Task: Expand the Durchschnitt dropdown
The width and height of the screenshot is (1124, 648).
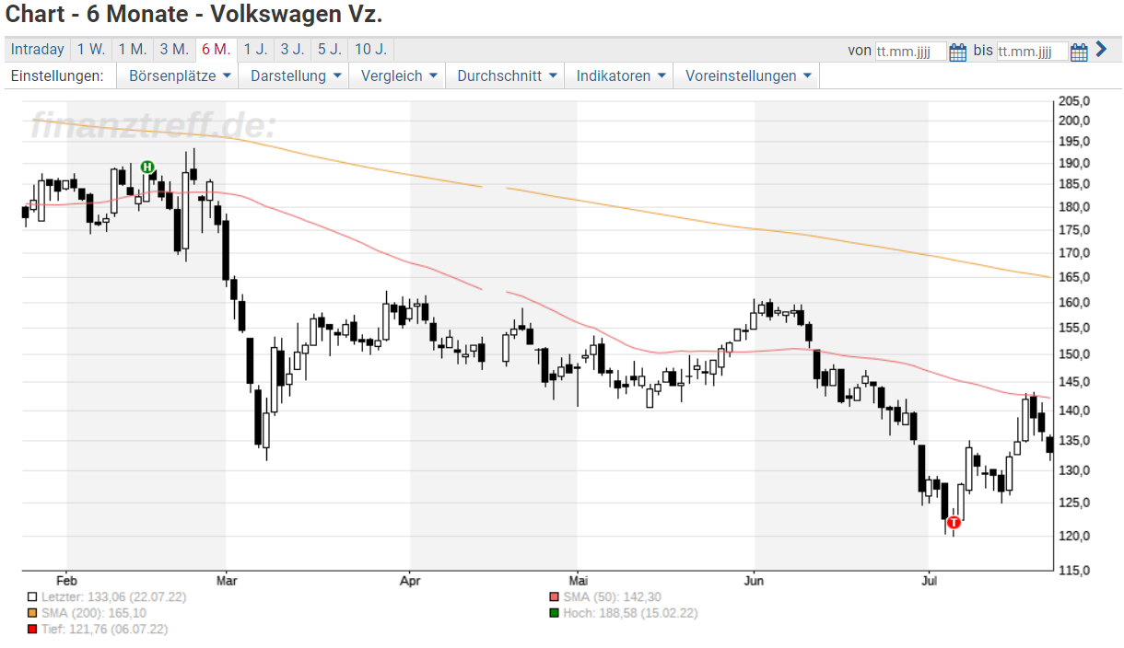Action: point(505,76)
